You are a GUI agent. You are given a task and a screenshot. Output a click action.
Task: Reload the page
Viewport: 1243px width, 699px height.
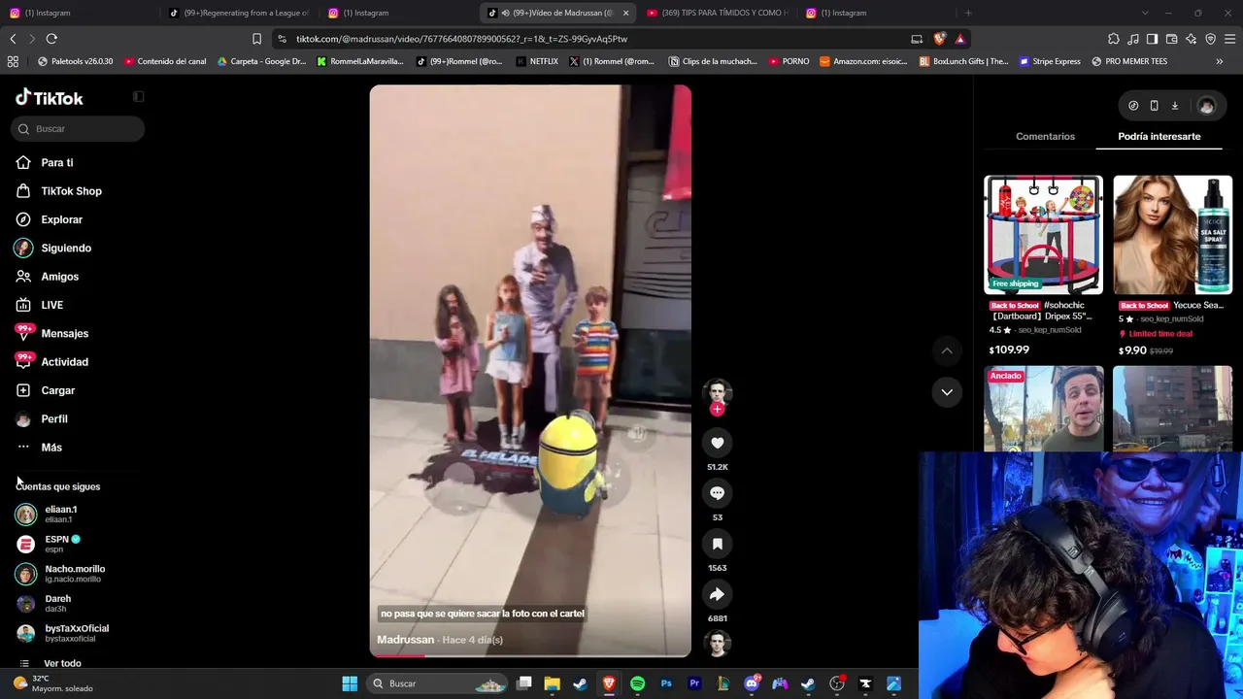[51, 39]
